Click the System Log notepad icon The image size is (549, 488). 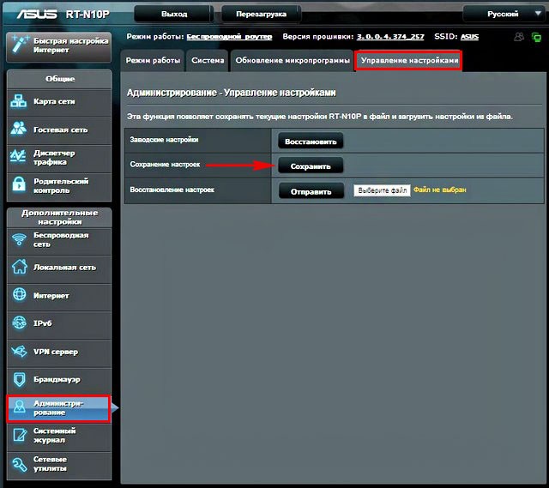(19, 435)
